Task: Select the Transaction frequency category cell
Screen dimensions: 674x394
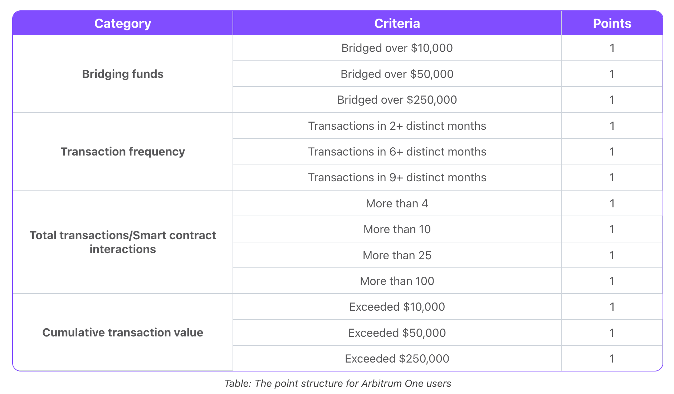Action: click(122, 152)
